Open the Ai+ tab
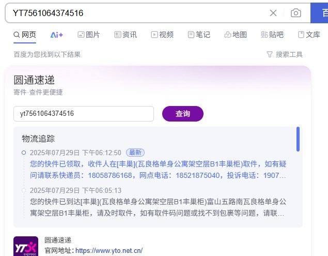The height and width of the screenshot is (256, 328). (57, 35)
